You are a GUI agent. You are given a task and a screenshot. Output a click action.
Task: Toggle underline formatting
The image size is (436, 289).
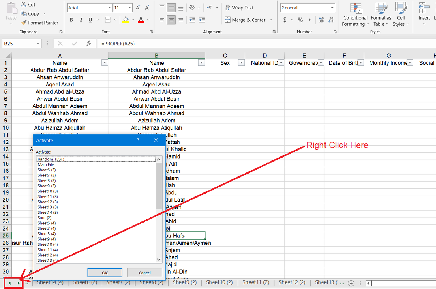[90, 20]
